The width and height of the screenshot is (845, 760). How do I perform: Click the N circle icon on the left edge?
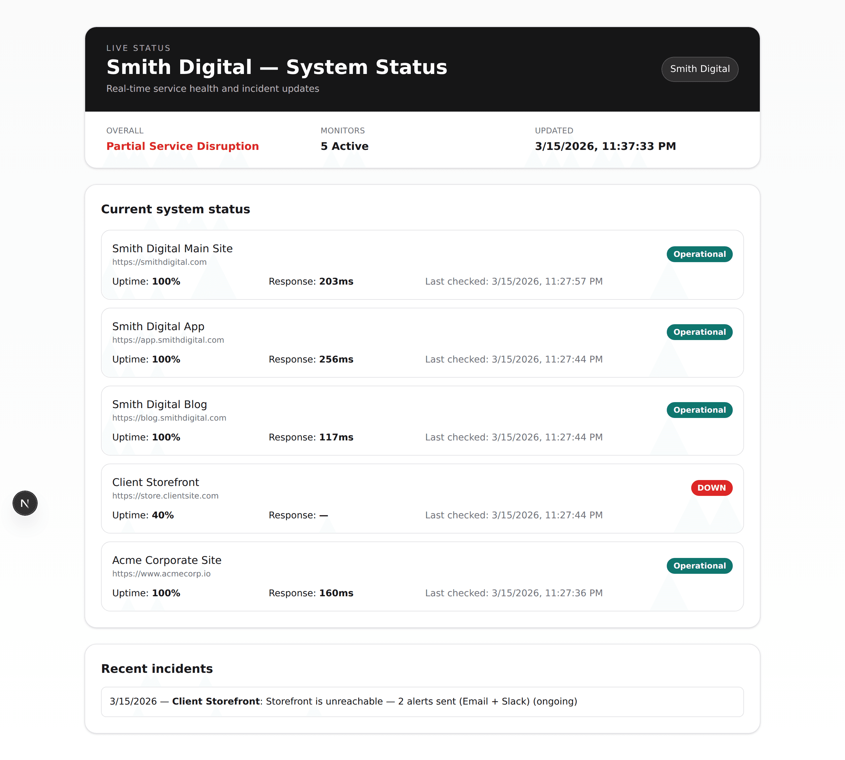pyautogui.click(x=25, y=503)
